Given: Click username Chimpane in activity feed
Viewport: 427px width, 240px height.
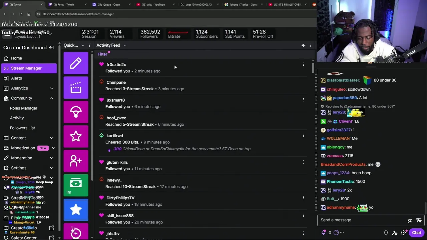Looking at the screenshot, I should tap(116, 82).
